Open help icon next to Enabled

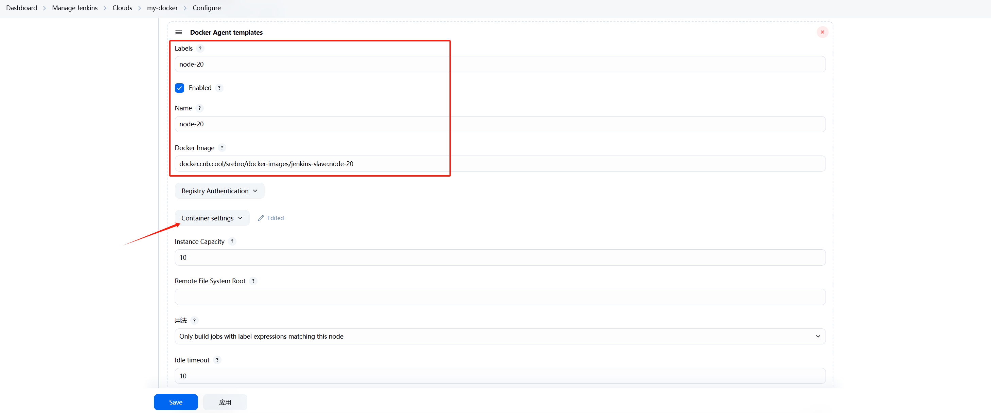tap(219, 88)
